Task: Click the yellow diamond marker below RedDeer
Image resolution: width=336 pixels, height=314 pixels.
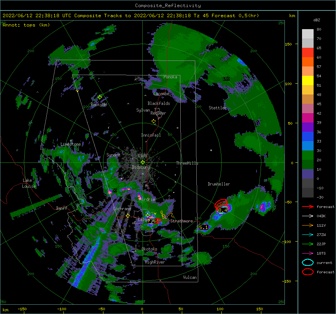Action: click(x=153, y=121)
